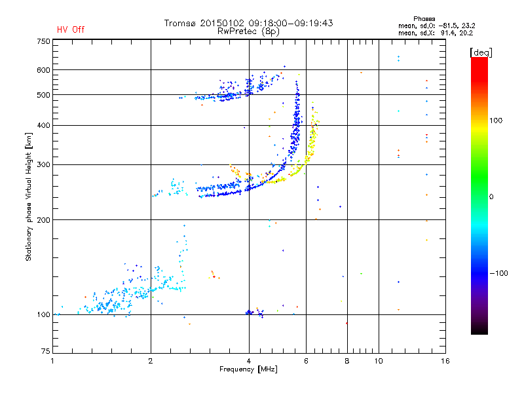The width and height of the screenshot is (524, 393).
Task: Click the '300' height axis label
Action: coord(43,165)
